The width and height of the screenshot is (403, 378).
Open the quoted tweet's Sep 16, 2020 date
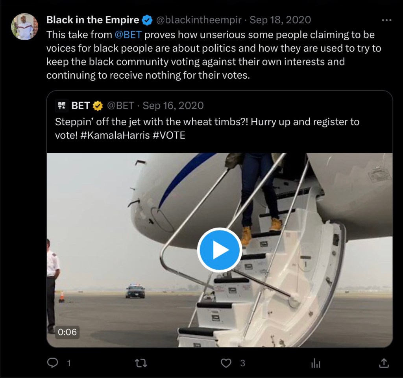(173, 106)
